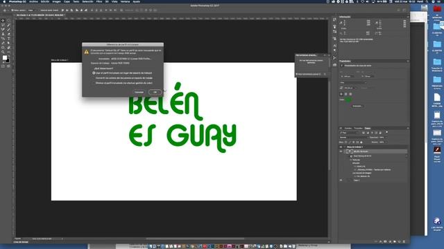Image resolution: width=444 pixels, height=249 pixels.
Task: Click the green text color swatch
Action: tap(348, 100)
